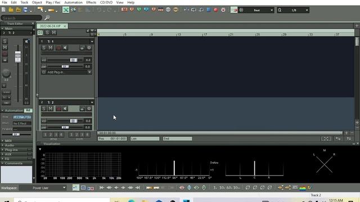Solo Track 1

(44, 48)
